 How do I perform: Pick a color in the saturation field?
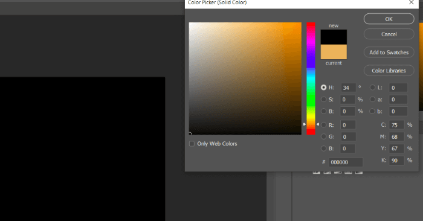click(245, 78)
